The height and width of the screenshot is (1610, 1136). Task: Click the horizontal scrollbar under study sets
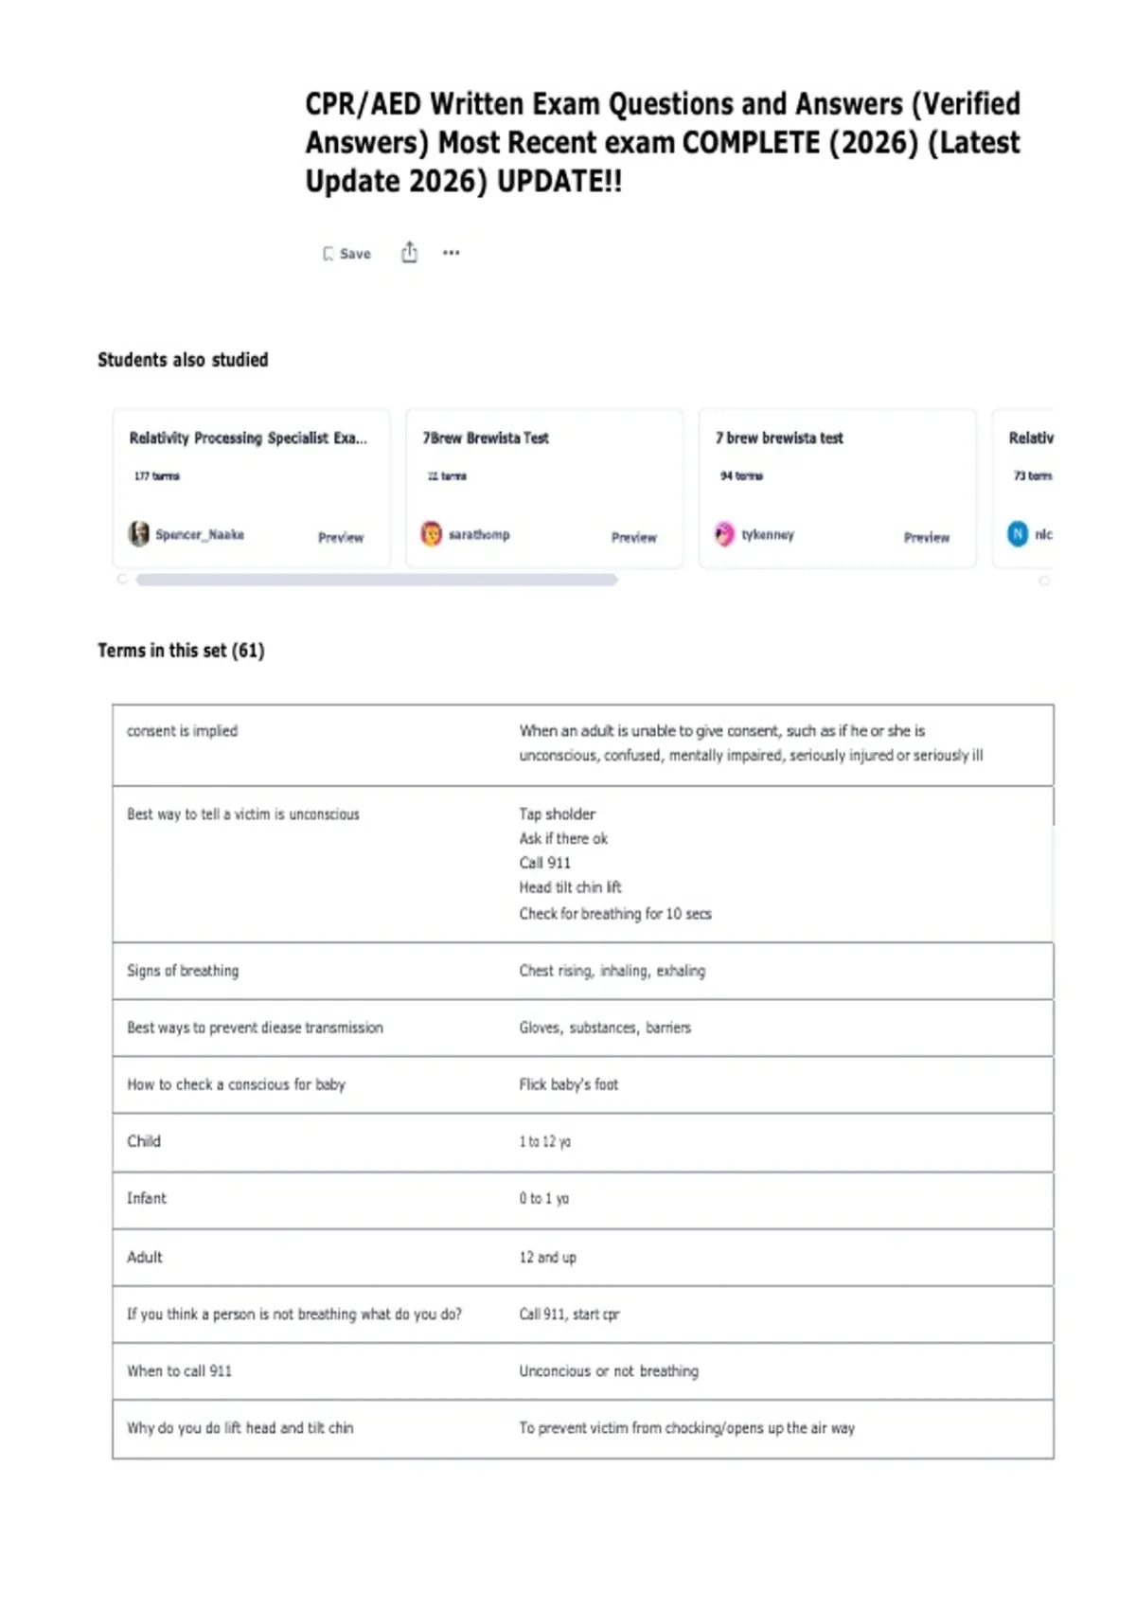pyautogui.click(x=377, y=580)
